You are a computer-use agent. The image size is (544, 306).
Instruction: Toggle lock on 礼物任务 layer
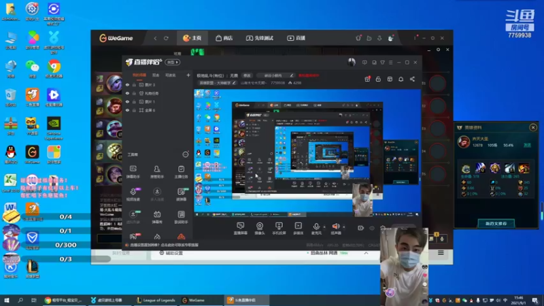tap(134, 93)
